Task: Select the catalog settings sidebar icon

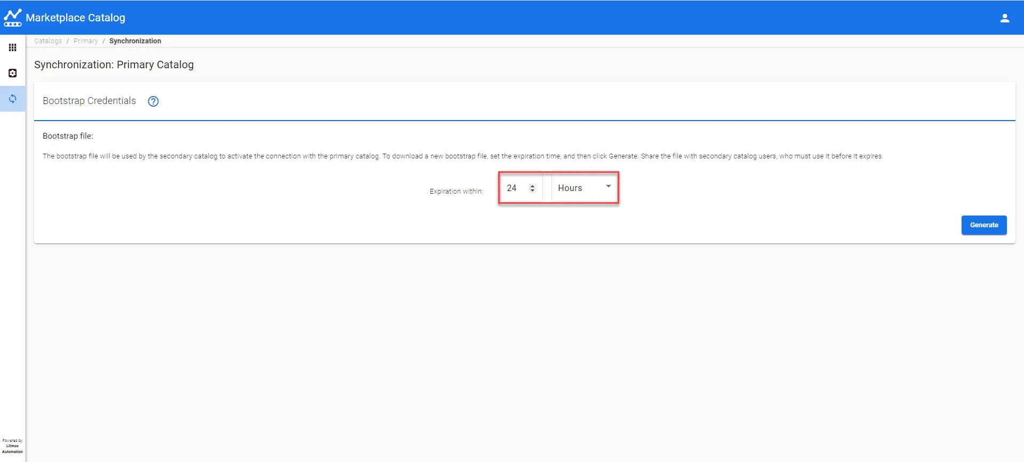Action: click(13, 73)
